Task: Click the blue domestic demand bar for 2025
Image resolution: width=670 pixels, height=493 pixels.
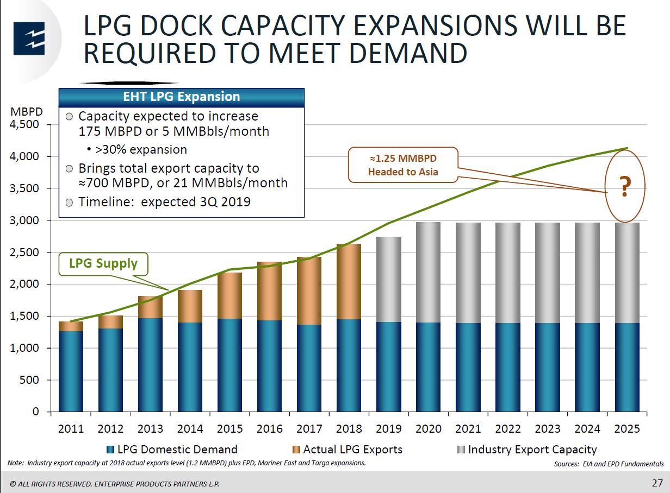Action: point(626,367)
